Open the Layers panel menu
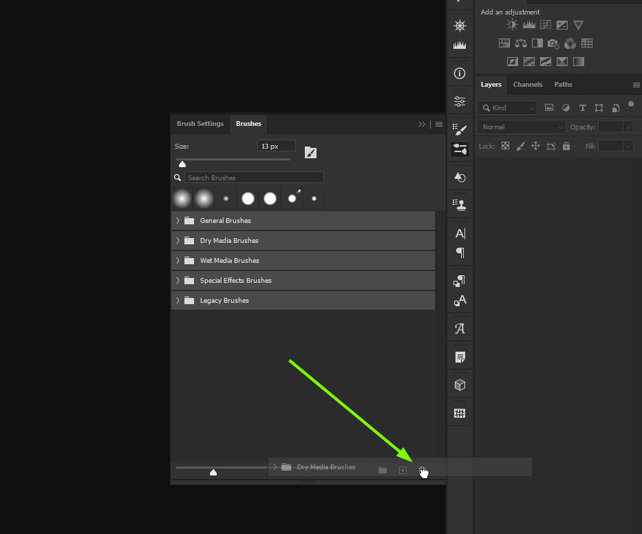This screenshot has width=642, height=534. pos(635,85)
